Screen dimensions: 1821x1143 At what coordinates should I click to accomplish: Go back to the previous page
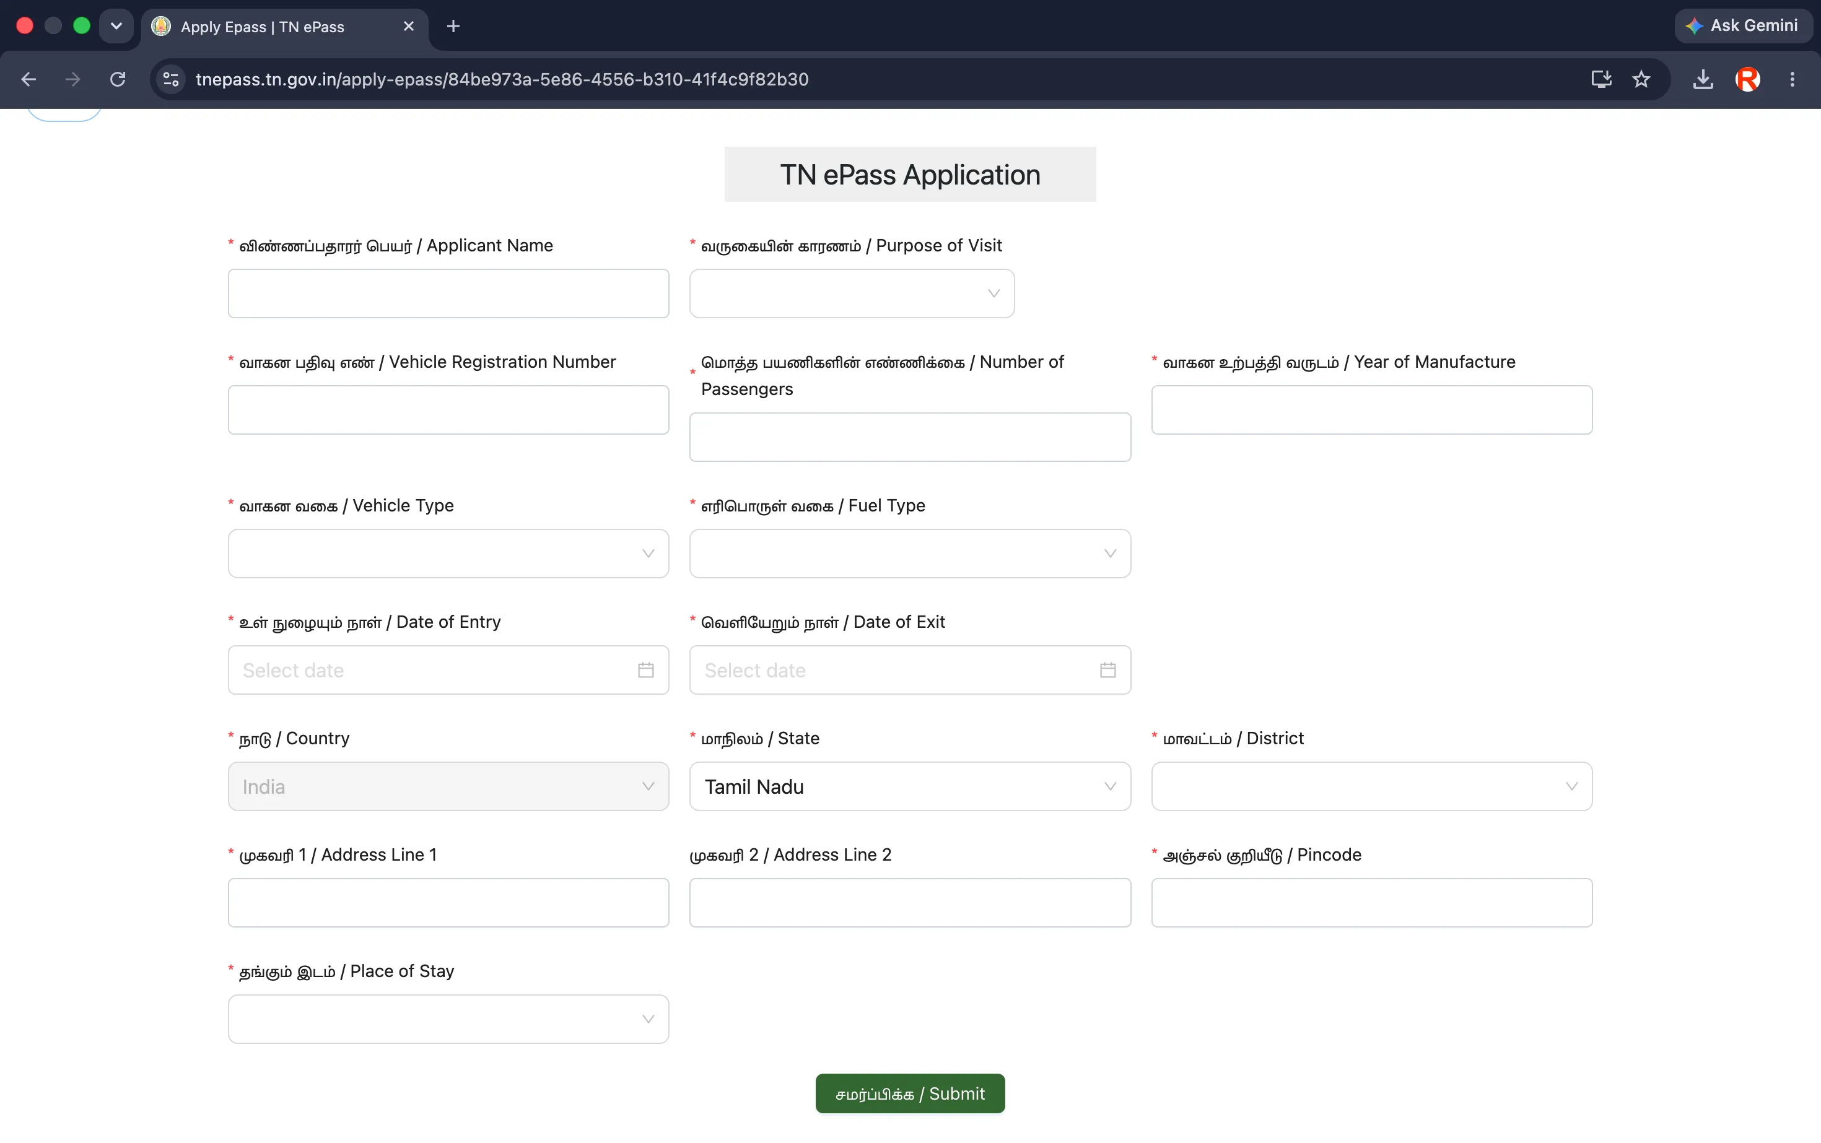(28, 79)
